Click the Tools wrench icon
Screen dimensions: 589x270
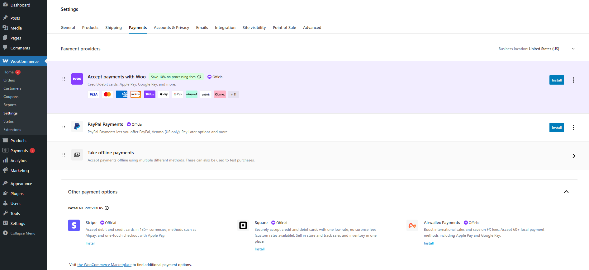pyautogui.click(x=5, y=213)
